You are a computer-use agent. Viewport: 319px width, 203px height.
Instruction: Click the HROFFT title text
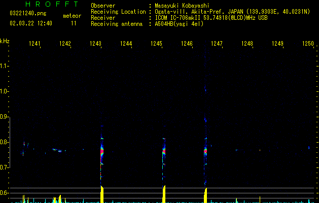tap(52, 4)
